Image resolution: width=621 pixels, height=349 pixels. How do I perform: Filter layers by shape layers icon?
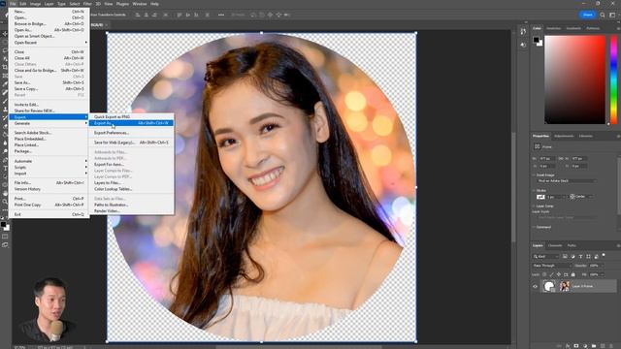point(588,256)
